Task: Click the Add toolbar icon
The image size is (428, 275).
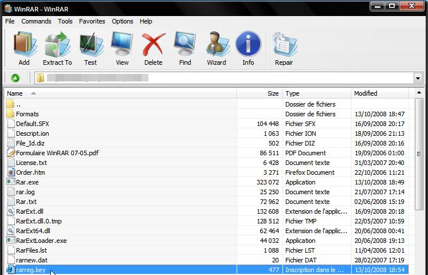Action: pyautogui.click(x=25, y=44)
